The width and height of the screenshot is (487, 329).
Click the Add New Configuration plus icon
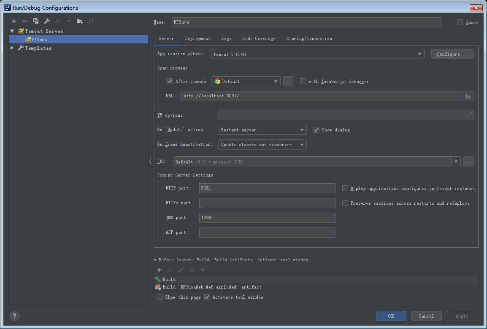pos(14,21)
